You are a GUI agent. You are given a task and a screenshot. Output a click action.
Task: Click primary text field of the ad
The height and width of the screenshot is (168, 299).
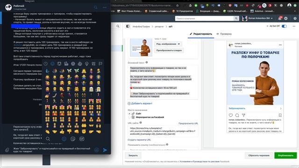click(163, 82)
